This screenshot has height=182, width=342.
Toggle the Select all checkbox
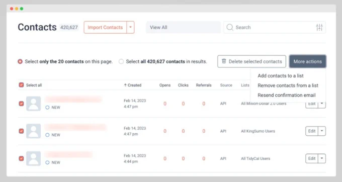21,85
